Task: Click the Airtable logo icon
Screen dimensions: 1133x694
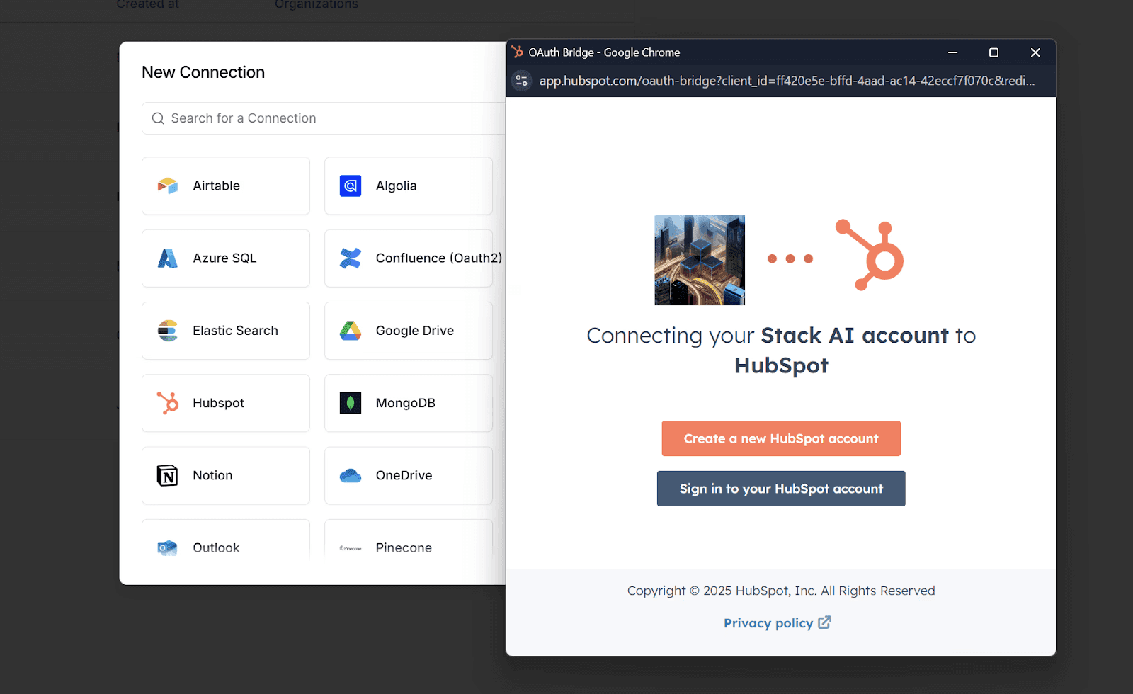Action: coord(168,186)
